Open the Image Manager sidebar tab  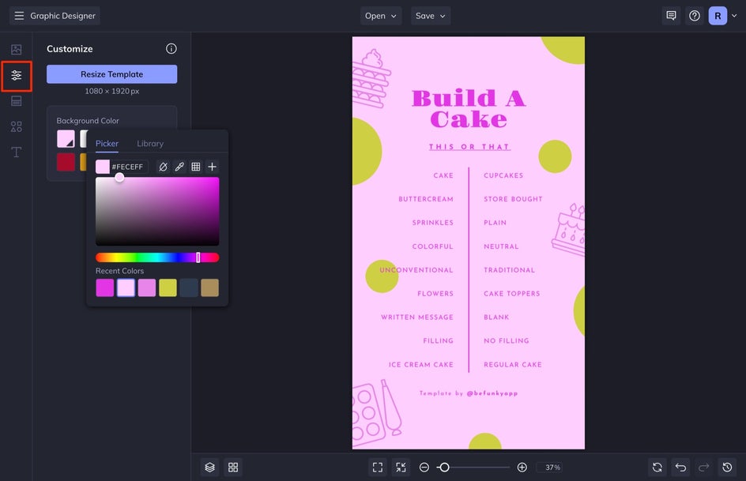click(16, 50)
